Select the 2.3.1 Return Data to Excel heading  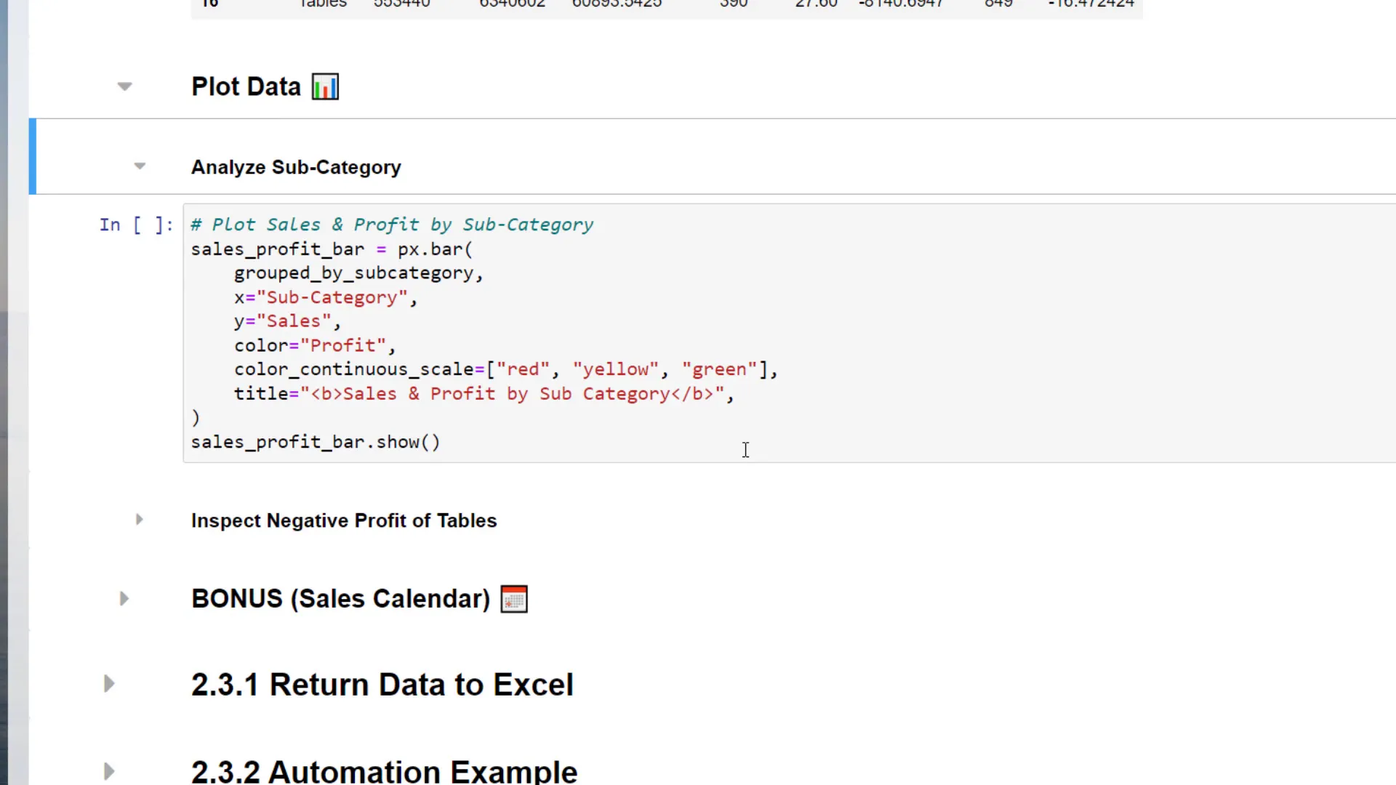[382, 685]
